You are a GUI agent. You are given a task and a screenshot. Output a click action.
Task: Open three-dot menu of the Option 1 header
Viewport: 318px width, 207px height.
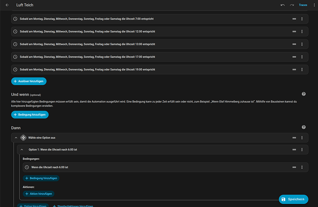(302, 150)
